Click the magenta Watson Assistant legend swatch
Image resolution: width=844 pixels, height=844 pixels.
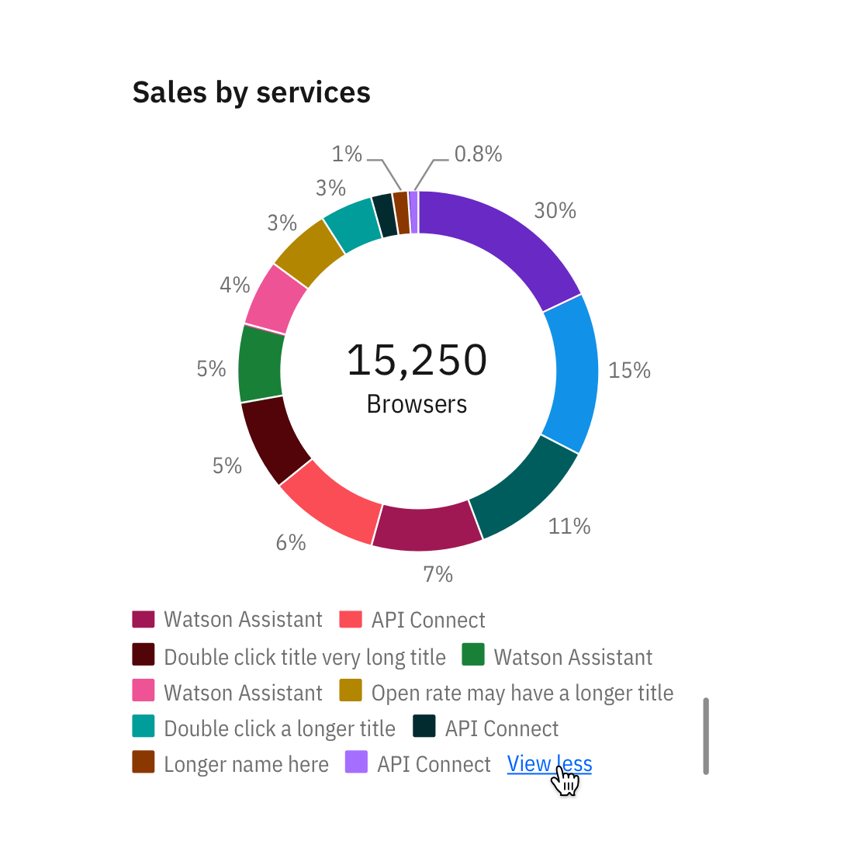144,619
